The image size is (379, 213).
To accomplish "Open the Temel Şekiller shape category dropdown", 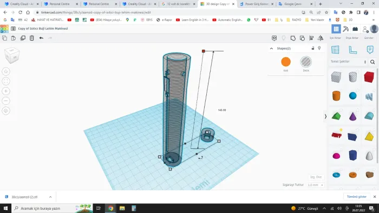I will tap(348, 62).
